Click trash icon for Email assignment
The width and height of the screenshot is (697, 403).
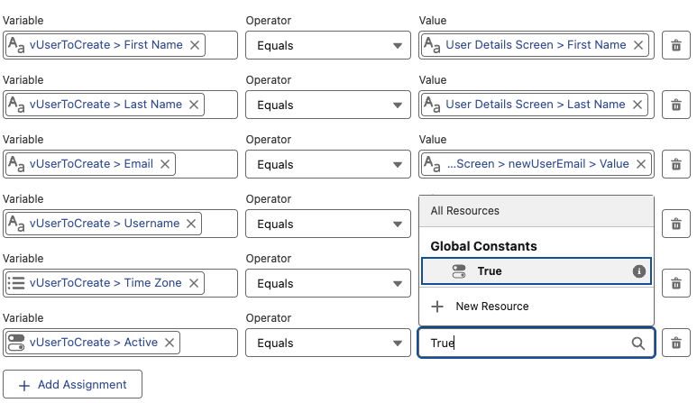pos(676,164)
